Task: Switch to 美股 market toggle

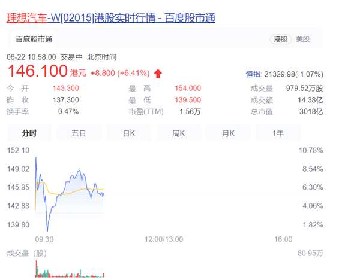Action: click(x=302, y=39)
